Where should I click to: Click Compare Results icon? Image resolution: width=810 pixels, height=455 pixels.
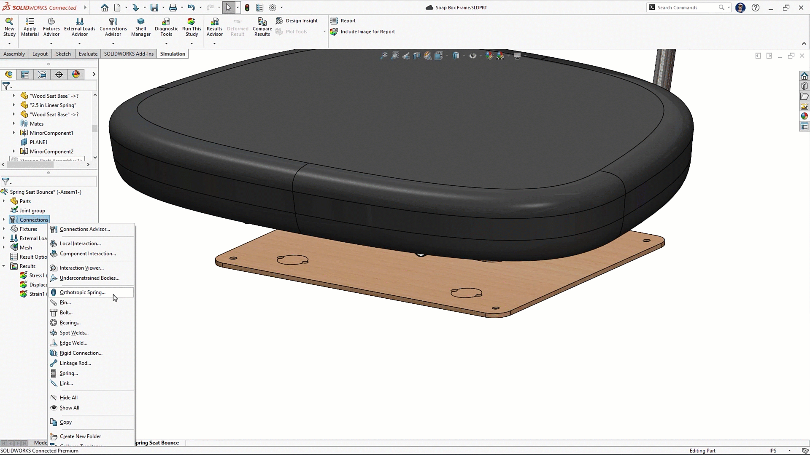point(262,27)
